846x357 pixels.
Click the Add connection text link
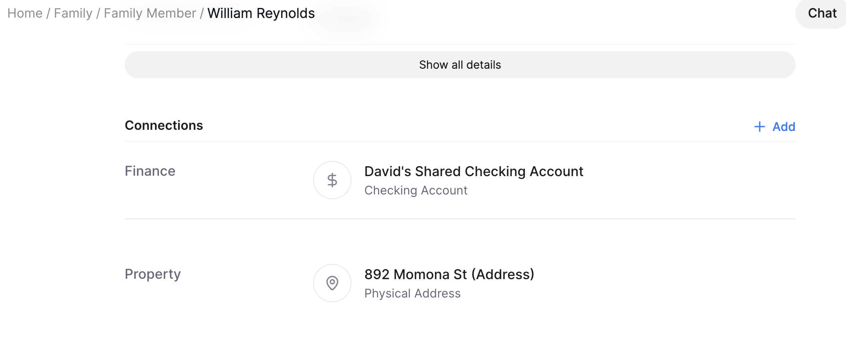(x=783, y=127)
